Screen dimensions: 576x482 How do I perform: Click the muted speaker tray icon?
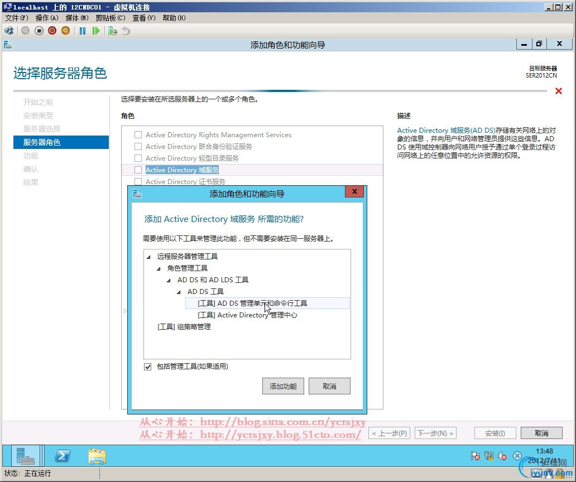coord(502,456)
